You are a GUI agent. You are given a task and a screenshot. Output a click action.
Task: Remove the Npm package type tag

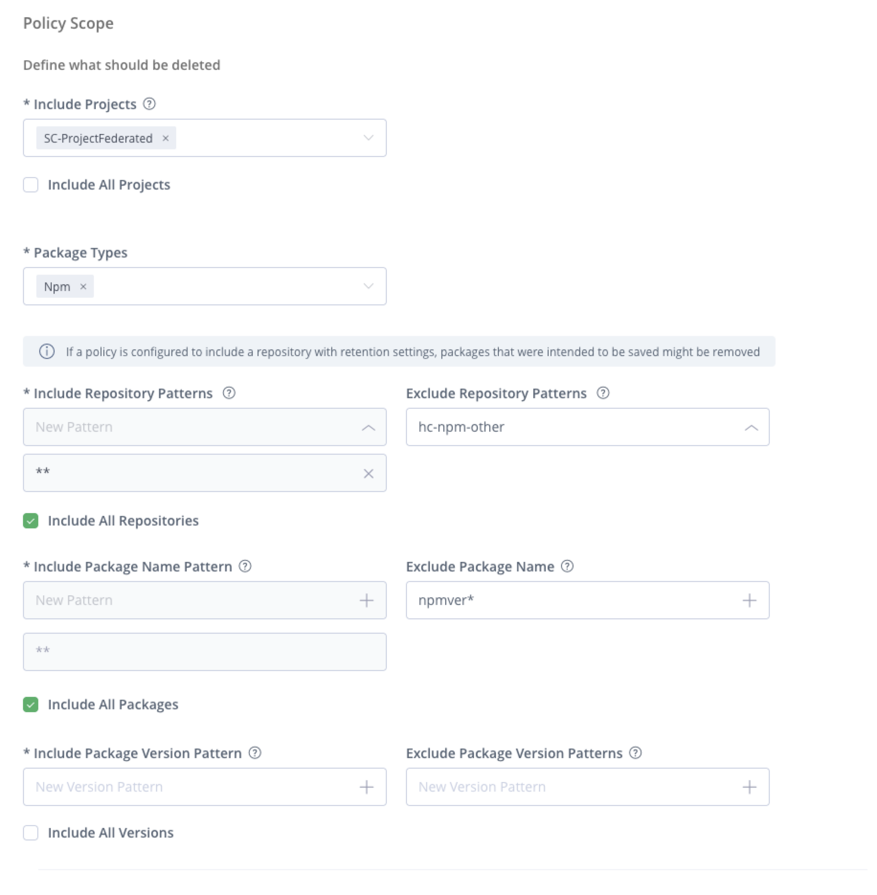83,287
